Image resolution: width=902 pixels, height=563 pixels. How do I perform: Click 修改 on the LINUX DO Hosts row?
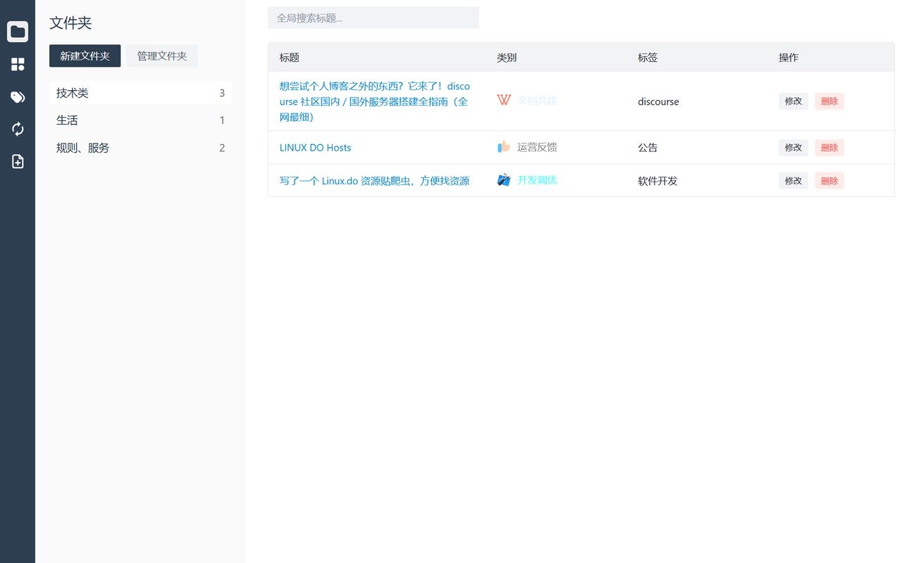click(x=793, y=147)
